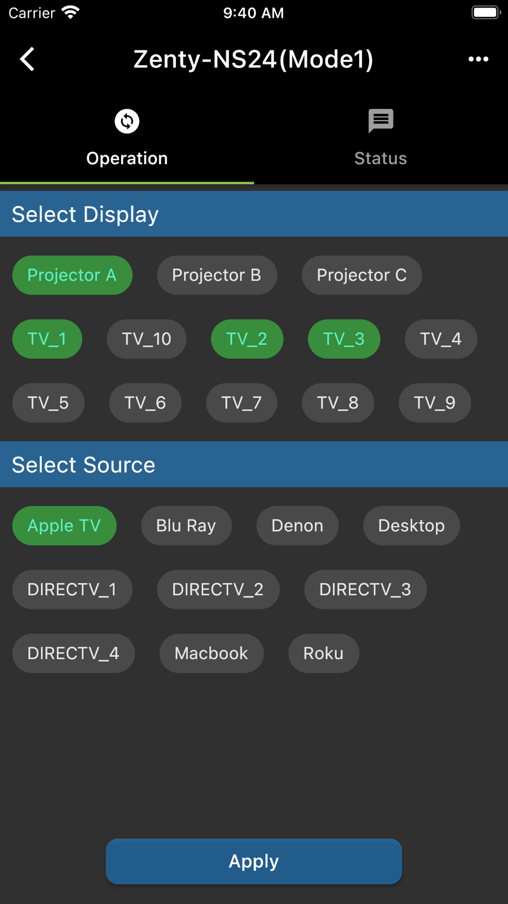Image resolution: width=508 pixels, height=904 pixels.
Task: Deselect TV_3 from displays
Action: tap(344, 339)
